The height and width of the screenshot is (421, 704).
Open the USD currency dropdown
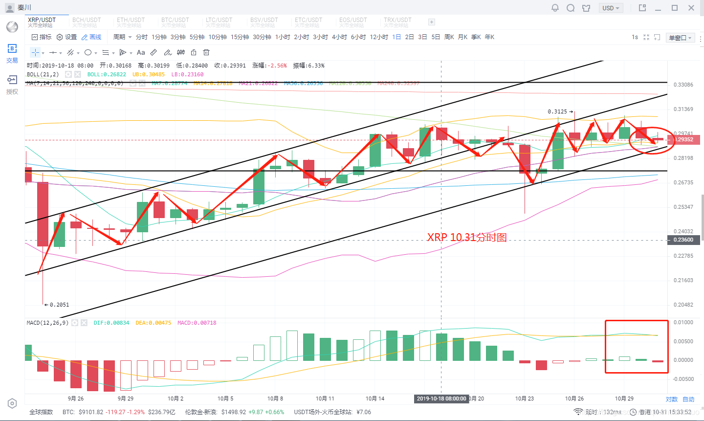pyautogui.click(x=611, y=8)
